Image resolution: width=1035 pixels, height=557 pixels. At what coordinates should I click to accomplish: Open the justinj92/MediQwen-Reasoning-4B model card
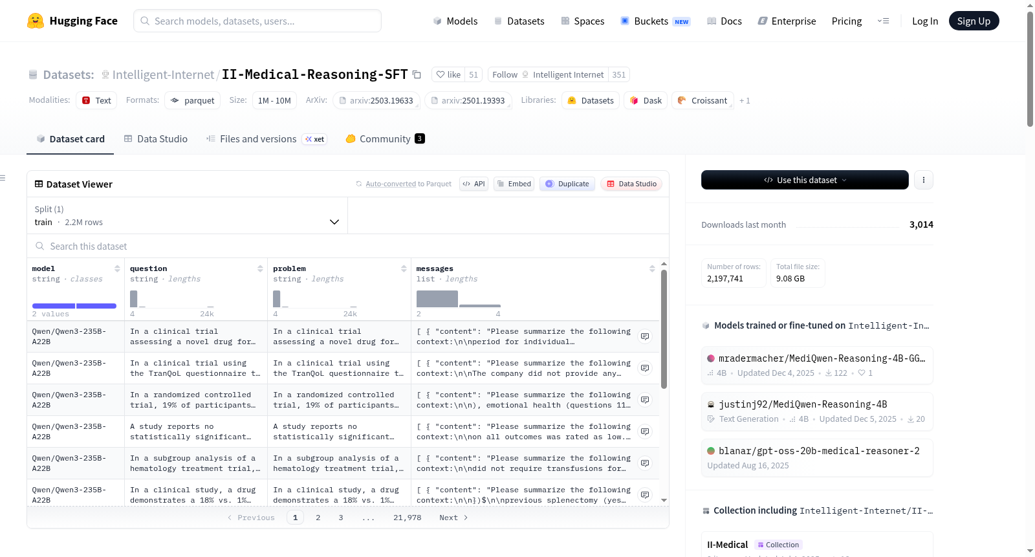pyautogui.click(x=817, y=411)
